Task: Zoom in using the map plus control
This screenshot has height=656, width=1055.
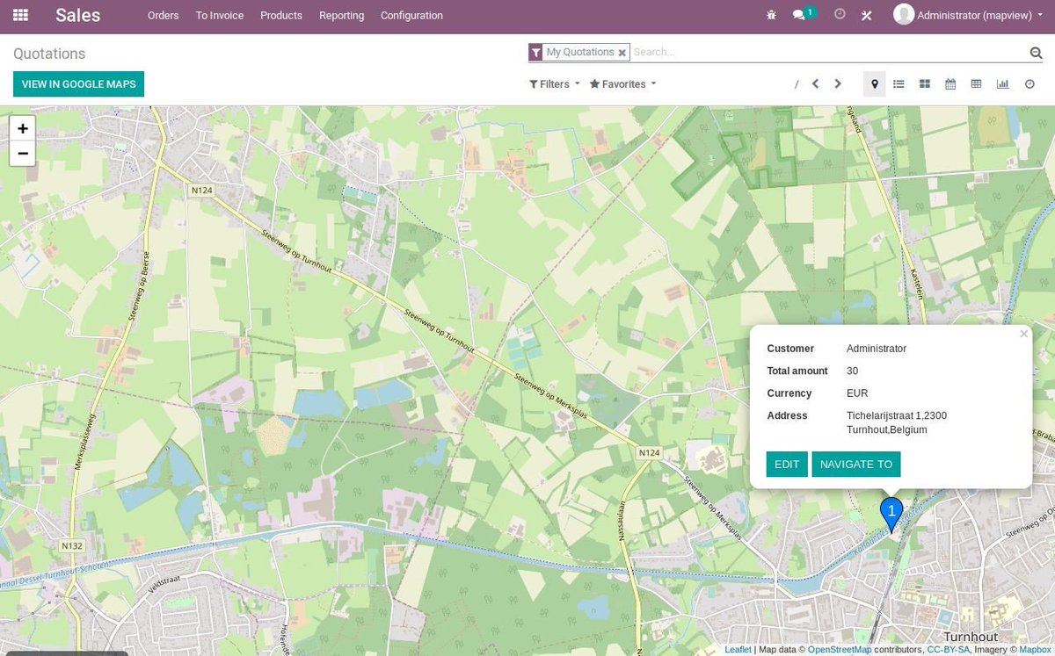Action: [x=22, y=127]
